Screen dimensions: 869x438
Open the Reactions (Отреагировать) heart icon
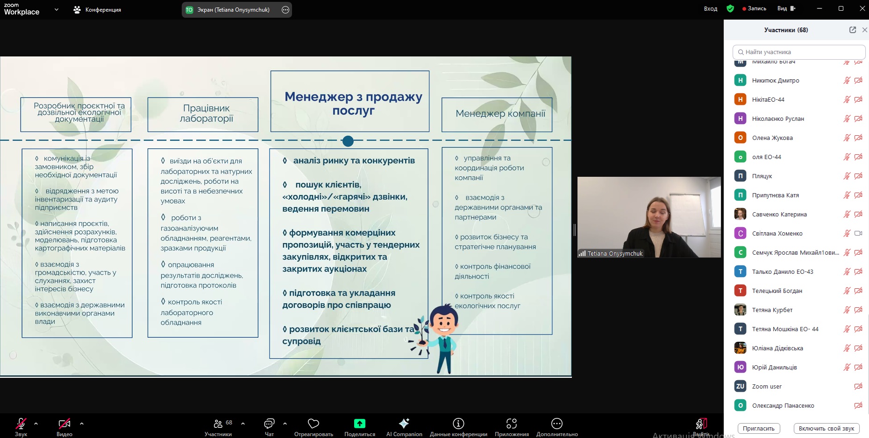coord(313,424)
